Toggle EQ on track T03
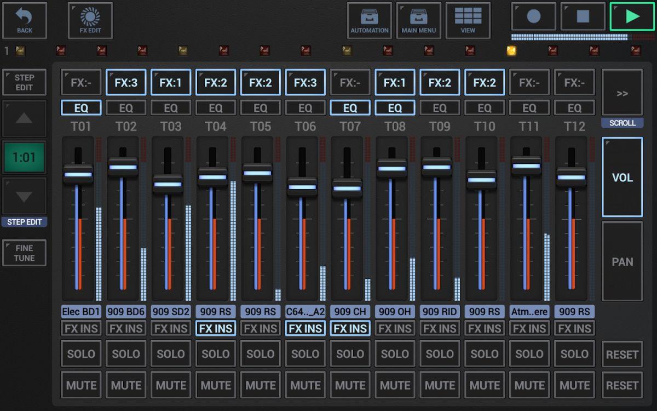 tap(171, 108)
